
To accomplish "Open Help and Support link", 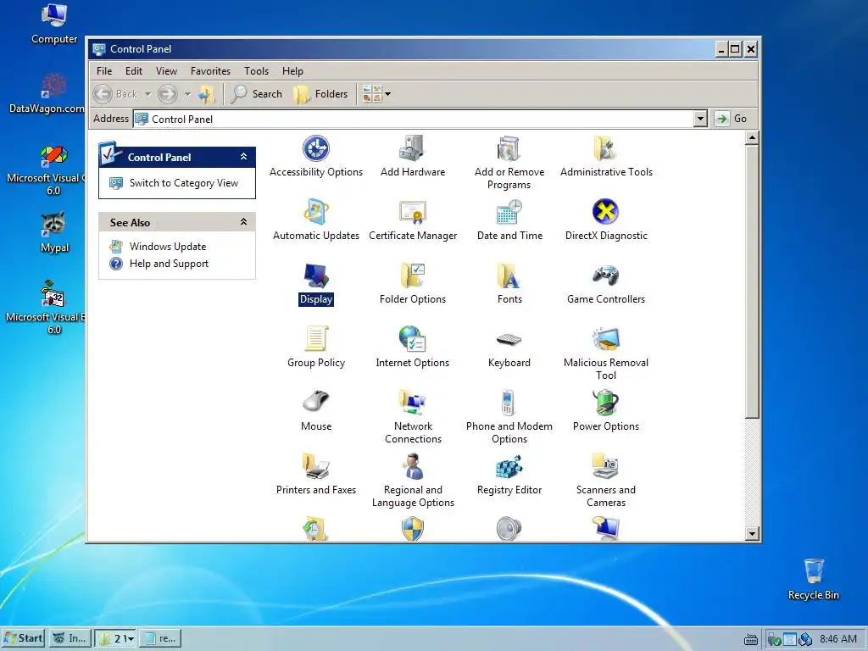I will 169,264.
